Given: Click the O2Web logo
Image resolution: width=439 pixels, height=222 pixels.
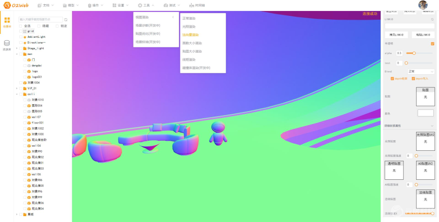Looking at the screenshot, I should tap(16, 5).
